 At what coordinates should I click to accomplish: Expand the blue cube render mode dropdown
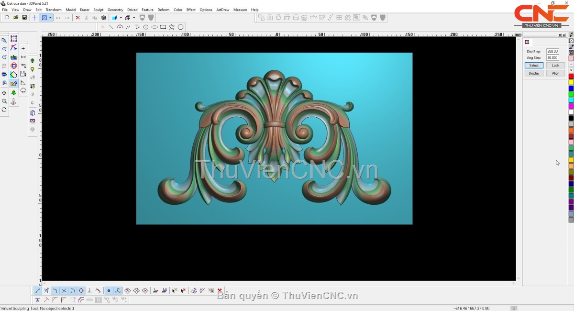point(121,18)
